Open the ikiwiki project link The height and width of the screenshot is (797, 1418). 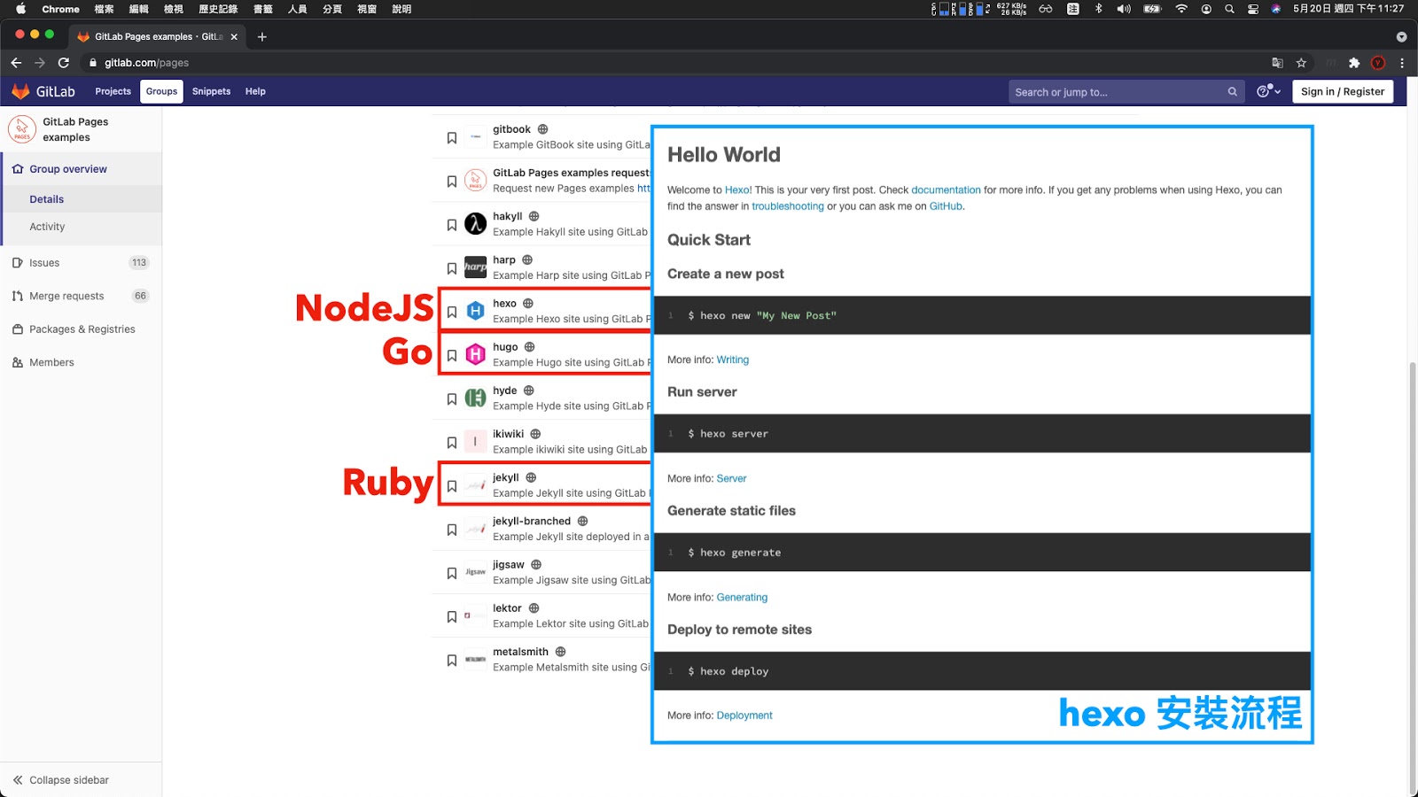click(x=509, y=434)
